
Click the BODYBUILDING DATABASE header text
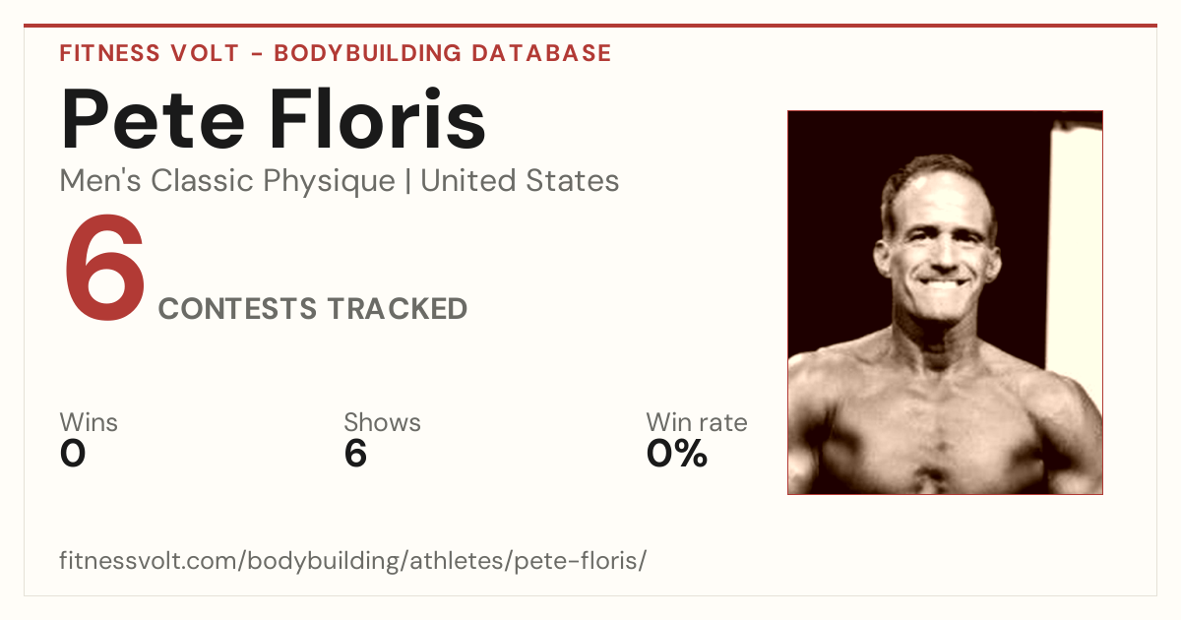coord(443,53)
